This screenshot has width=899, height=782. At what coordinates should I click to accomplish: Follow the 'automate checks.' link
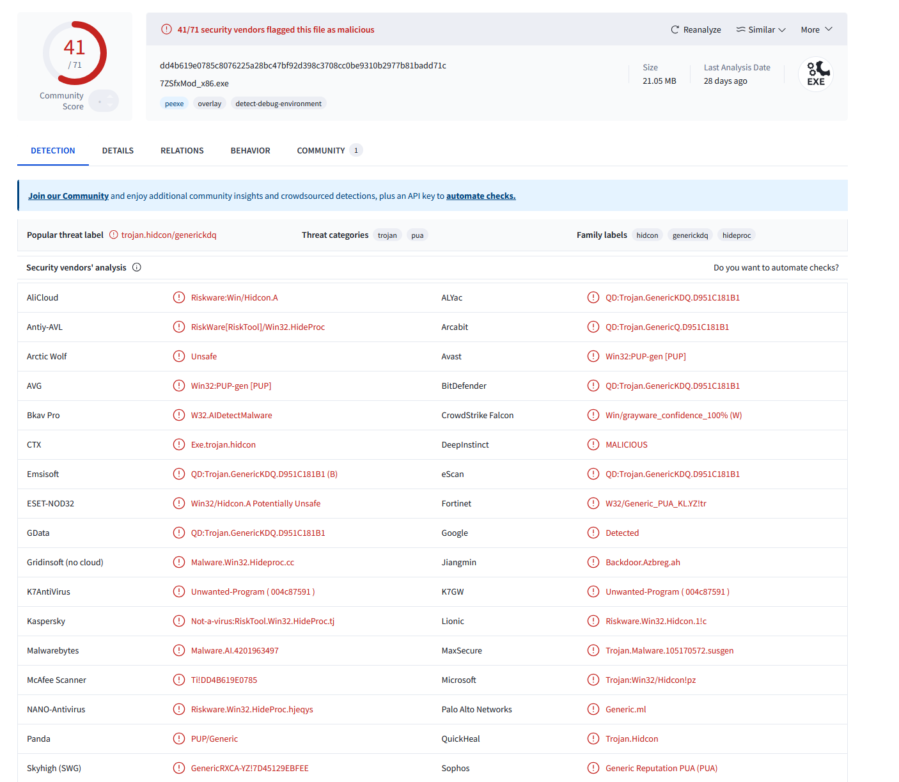(481, 196)
